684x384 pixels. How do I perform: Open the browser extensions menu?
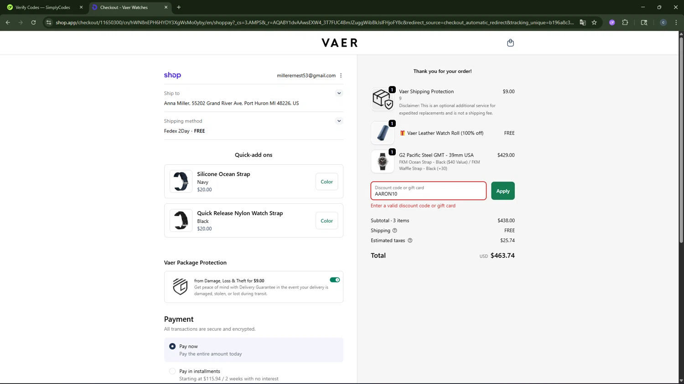click(625, 22)
